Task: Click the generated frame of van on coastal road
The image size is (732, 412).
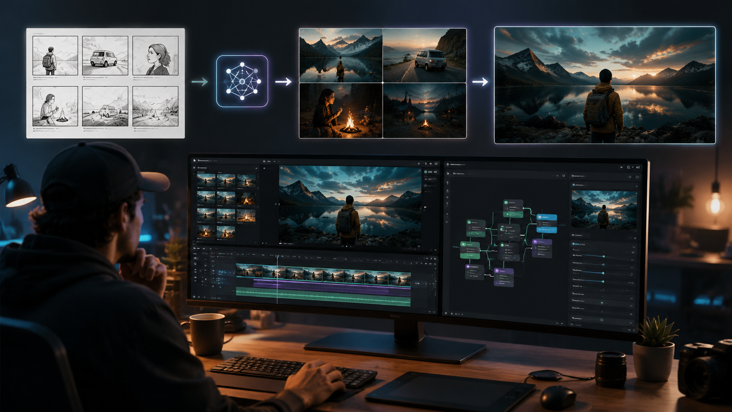Action: click(x=425, y=55)
